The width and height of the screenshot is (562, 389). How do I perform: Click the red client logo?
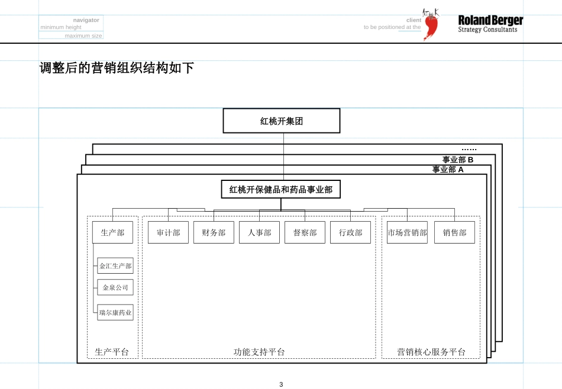(431, 24)
